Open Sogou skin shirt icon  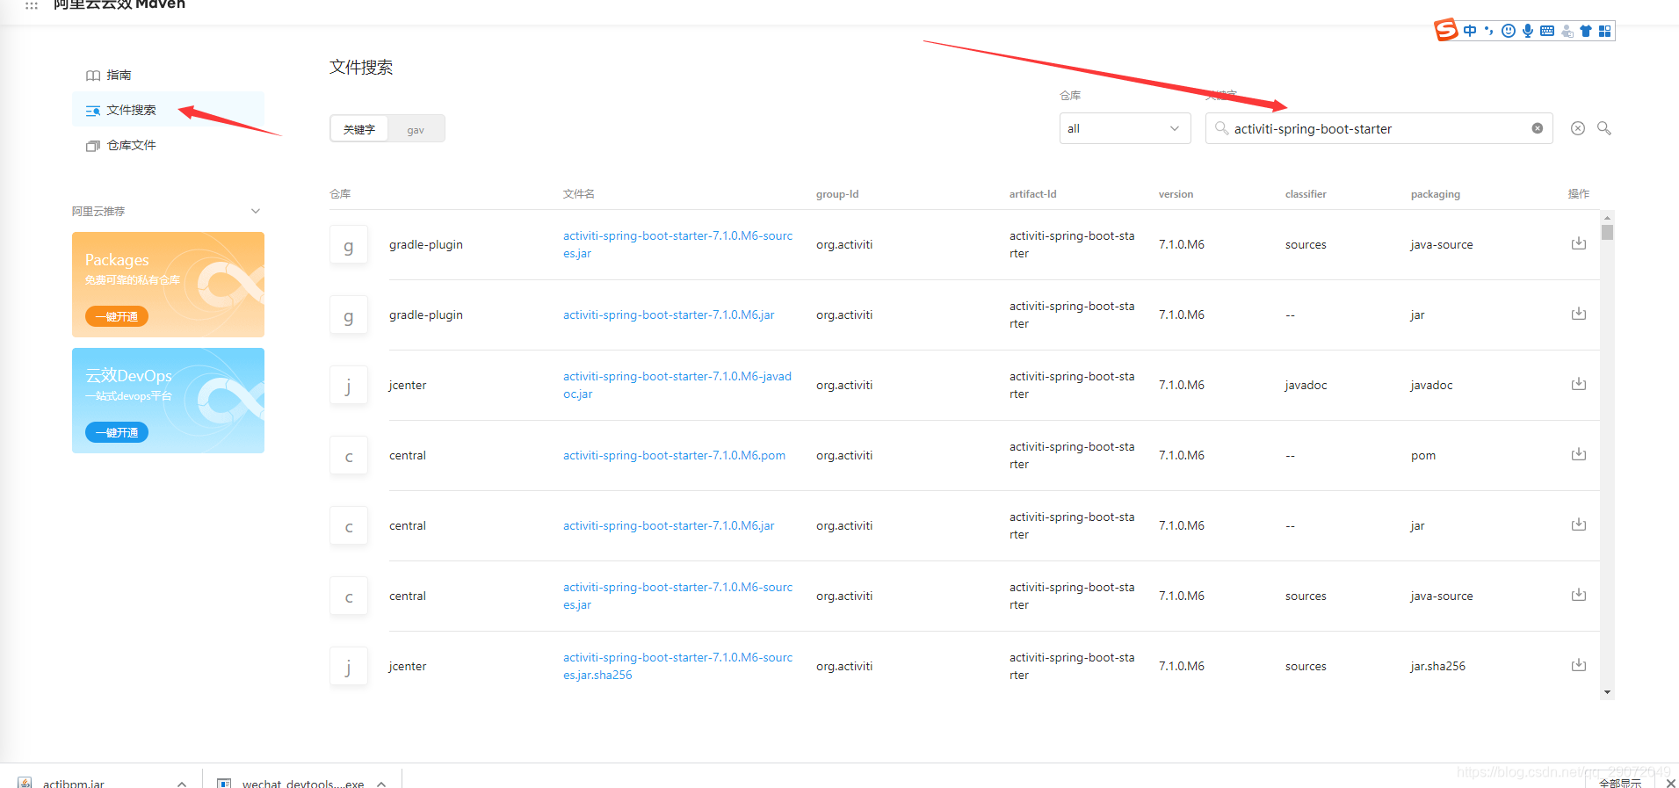point(1586,31)
